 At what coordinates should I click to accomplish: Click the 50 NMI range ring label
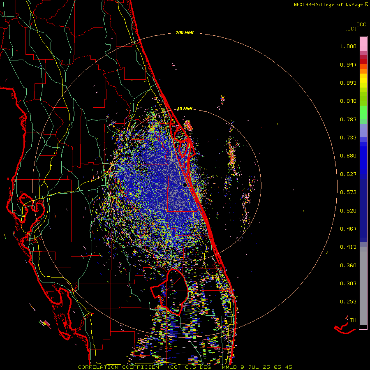[x=185, y=109]
